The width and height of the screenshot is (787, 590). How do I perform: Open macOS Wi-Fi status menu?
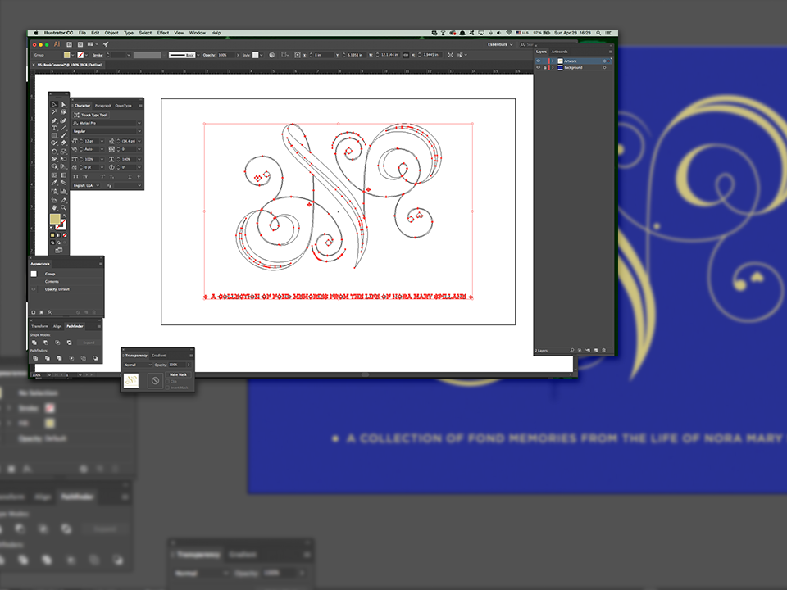click(x=508, y=33)
